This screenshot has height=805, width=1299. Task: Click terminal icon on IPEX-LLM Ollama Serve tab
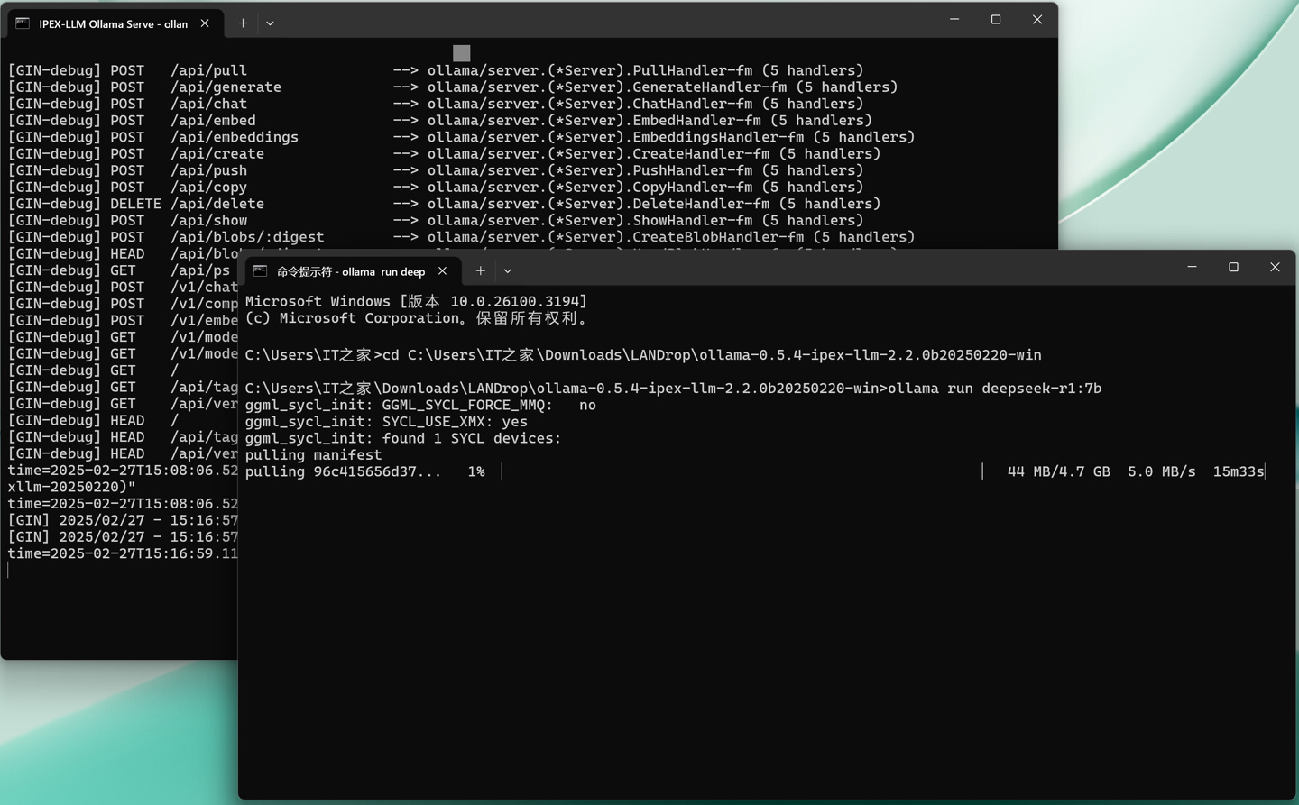tap(23, 23)
